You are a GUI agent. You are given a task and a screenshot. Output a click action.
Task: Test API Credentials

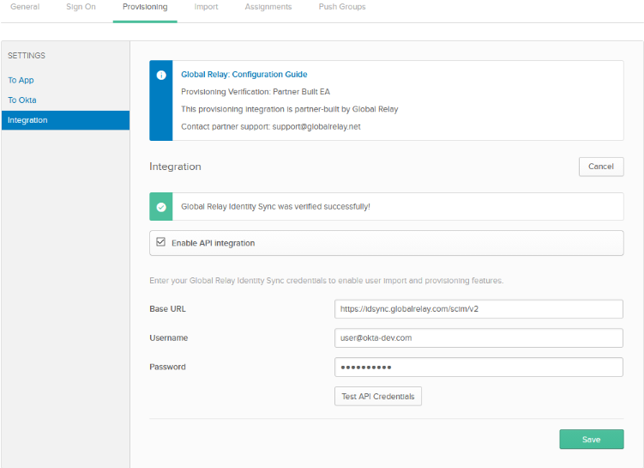[x=378, y=397]
